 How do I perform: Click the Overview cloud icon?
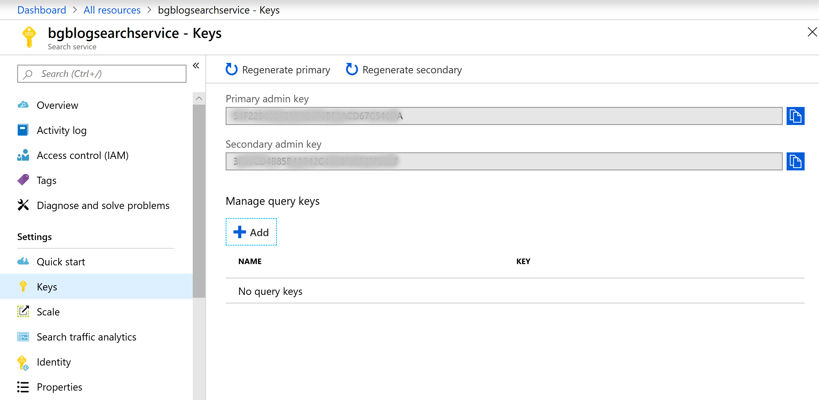(x=23, y=105)
